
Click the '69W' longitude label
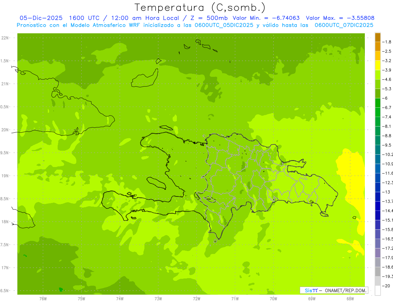[x=311, y=299]
